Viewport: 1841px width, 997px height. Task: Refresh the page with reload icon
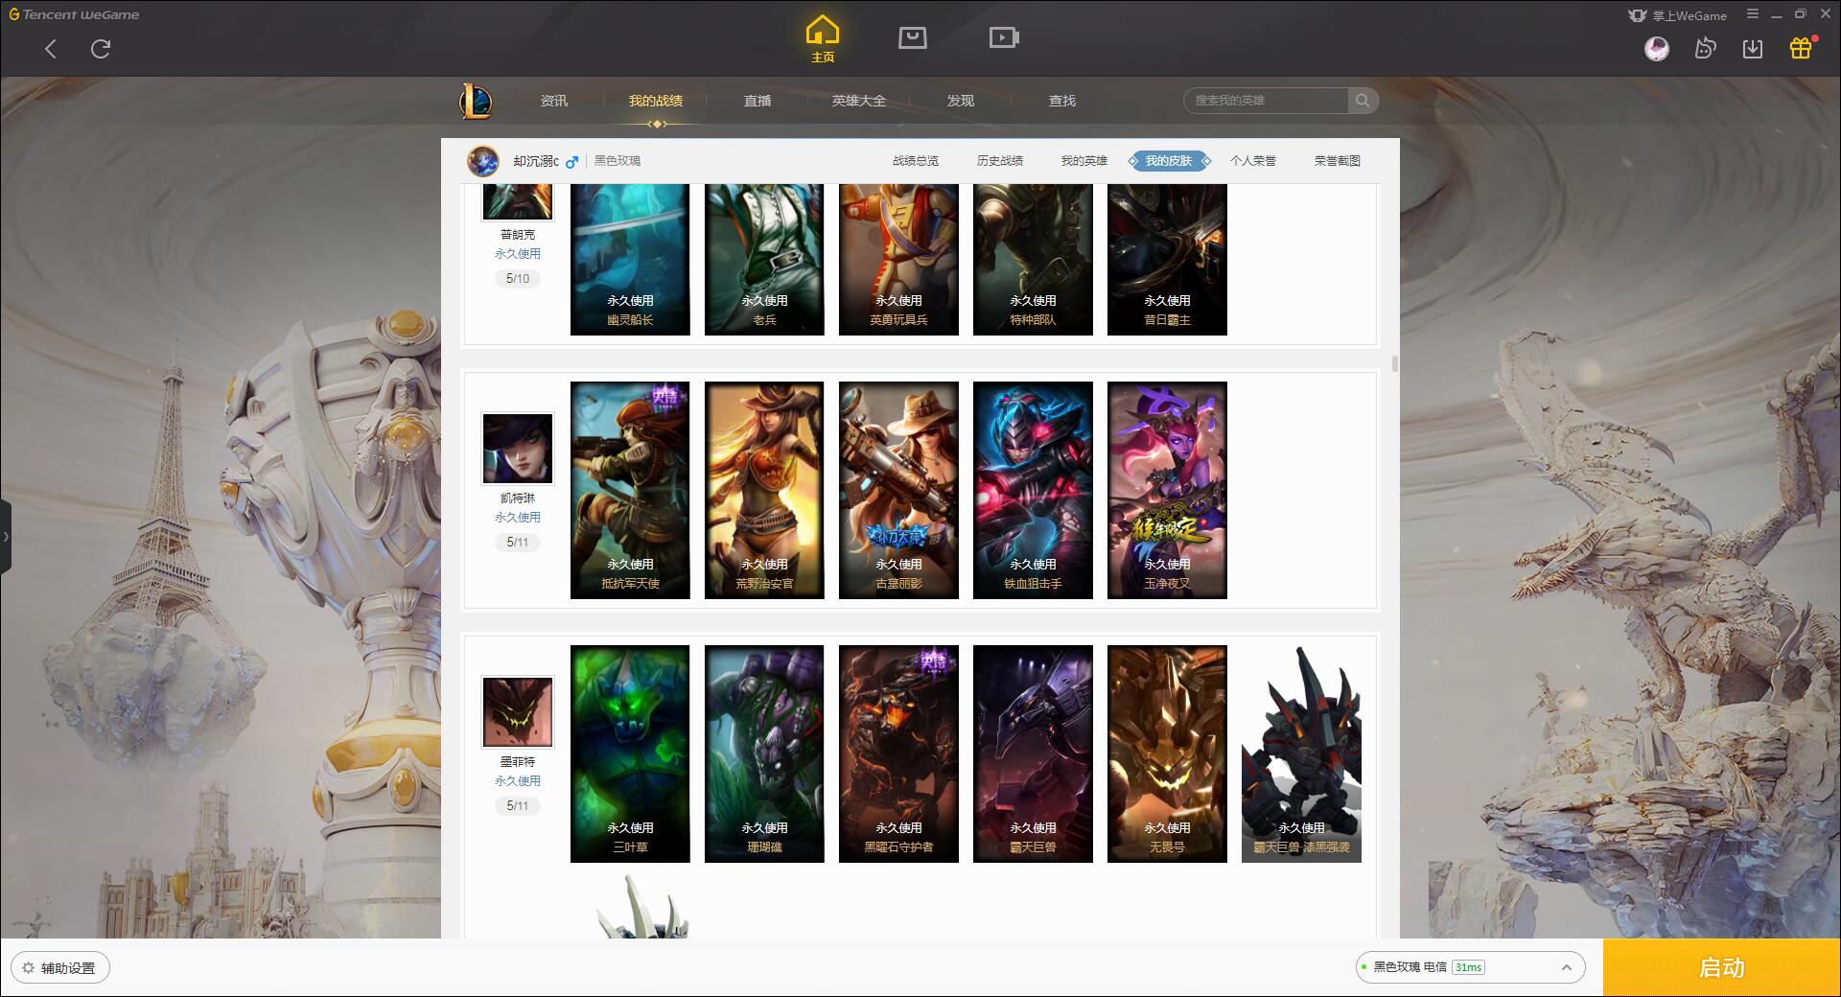101,49
